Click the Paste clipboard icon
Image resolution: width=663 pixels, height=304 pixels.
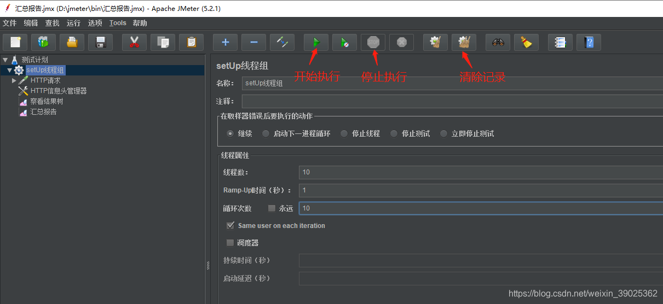coord(191,42)
